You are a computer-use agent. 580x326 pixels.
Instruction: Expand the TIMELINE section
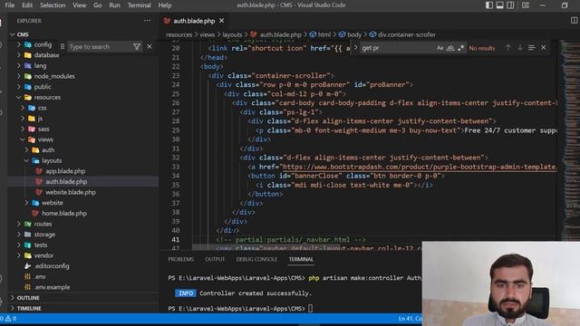tap(29, 308)
